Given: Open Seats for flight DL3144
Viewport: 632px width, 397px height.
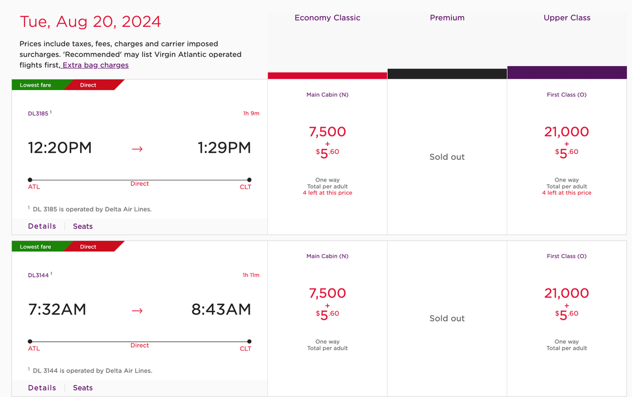Looking at the screenshot, I should click(83, 388).
